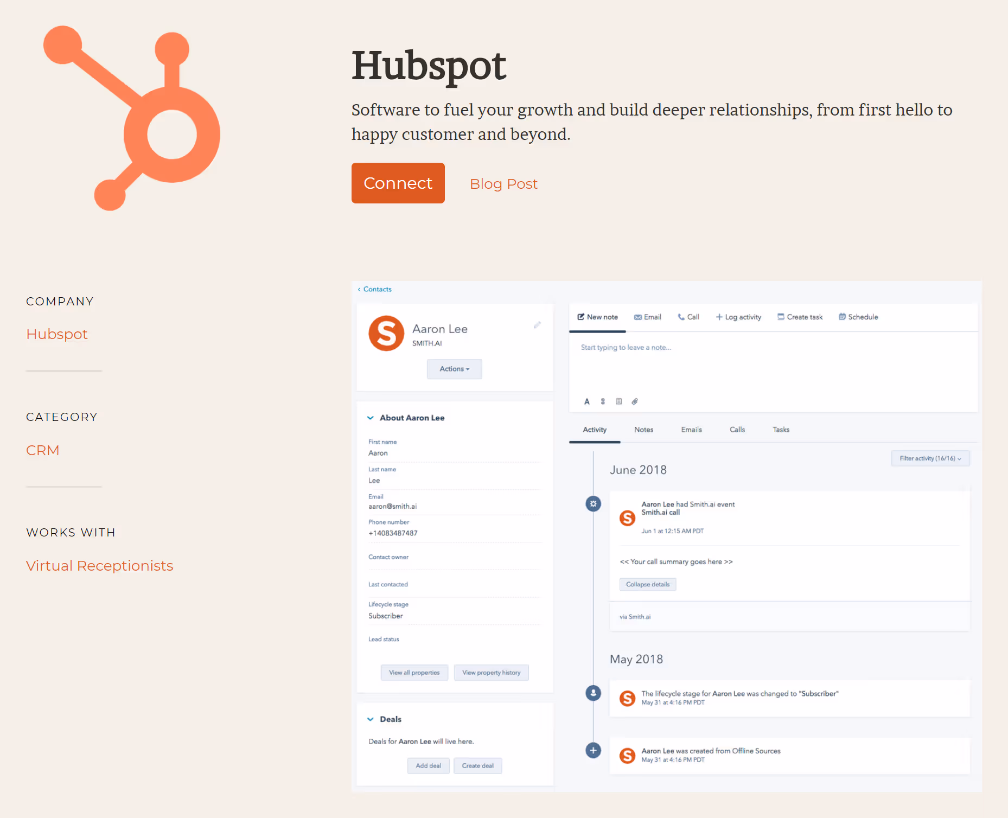
Task: Collapse the Deals section
Action: coord(371,719)
